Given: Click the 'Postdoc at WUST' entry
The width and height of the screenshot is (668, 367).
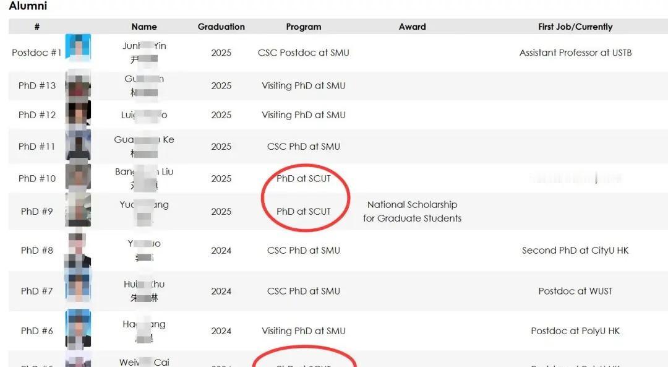Looking at the screenshot, I should (x=575, y=291).
